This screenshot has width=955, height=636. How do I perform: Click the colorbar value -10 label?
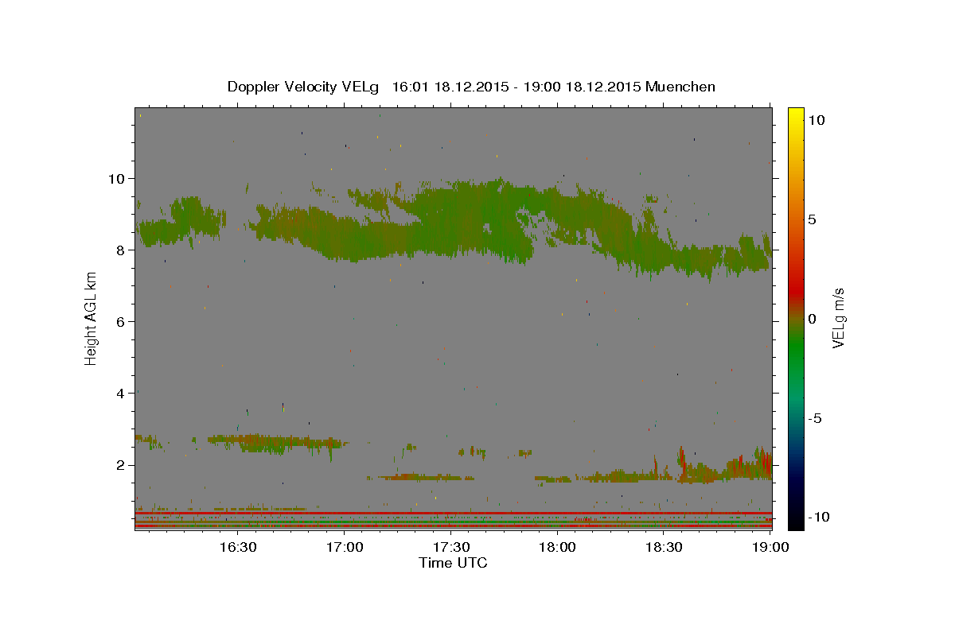coord(819,517)
